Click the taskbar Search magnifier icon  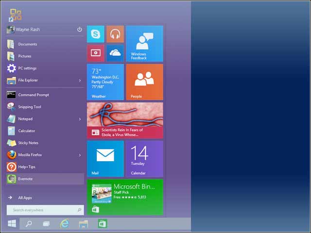point(29,224)
